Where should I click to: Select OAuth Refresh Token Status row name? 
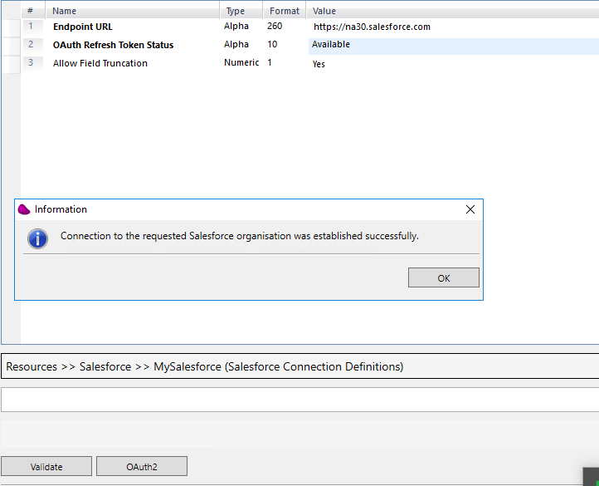pyautogui.click(x=113, y=45)
